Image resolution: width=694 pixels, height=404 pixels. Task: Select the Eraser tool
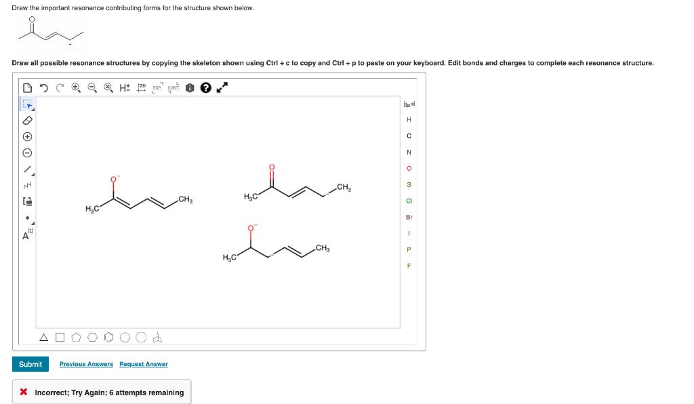tap(26, 119)
